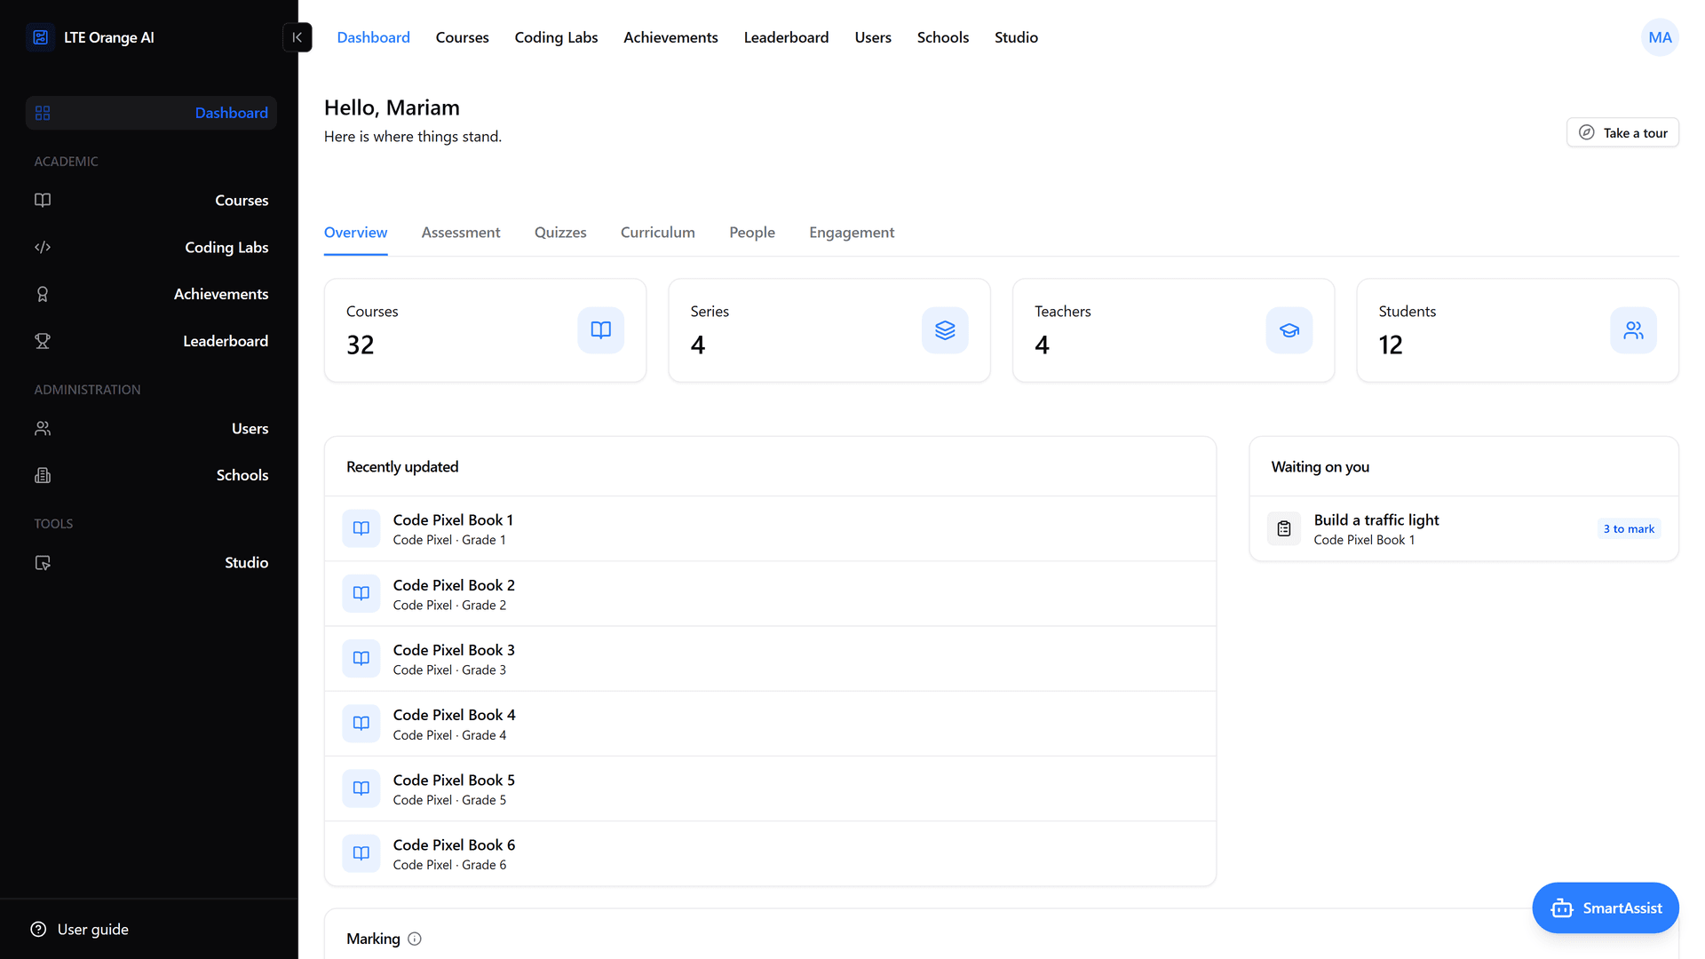
Task: Collapse the sidebar with the arrow button
Action: tap(297, 37)
